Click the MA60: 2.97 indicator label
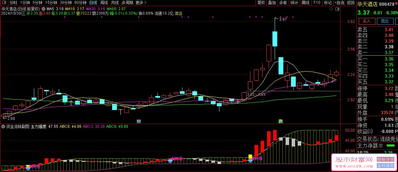Screen dimensions: 398x172 116,9
